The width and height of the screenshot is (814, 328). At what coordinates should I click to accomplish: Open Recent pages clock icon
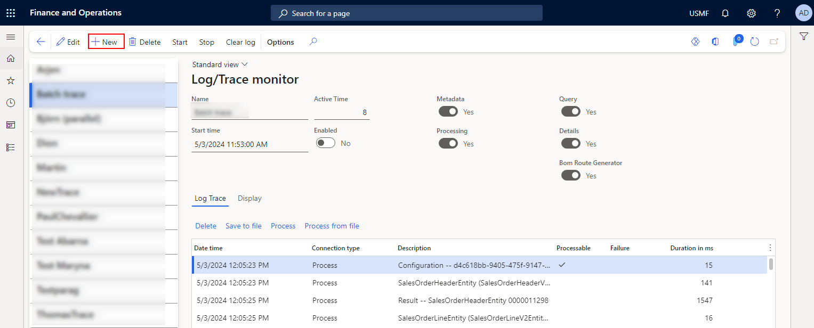pos(11,103)
